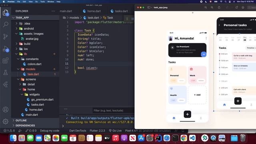Image resolution: width=256 pixels, height=144 pixels.
Task: Switch to the tasks.dart editor tab
Action: 119,11
